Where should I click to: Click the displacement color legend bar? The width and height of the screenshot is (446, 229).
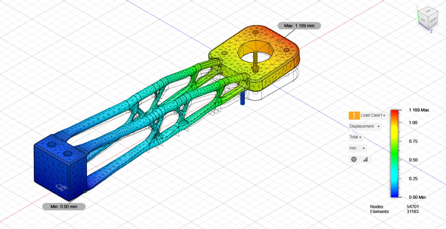coord(394,154)
